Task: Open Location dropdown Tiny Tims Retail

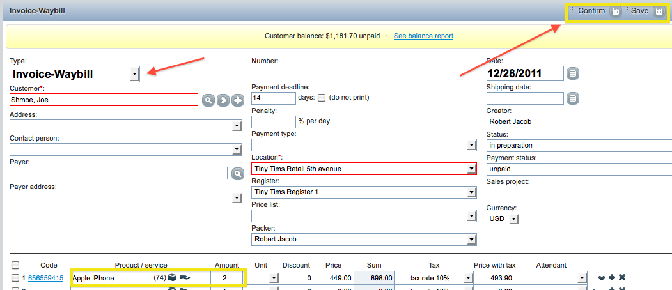Action: pos(471,169)
